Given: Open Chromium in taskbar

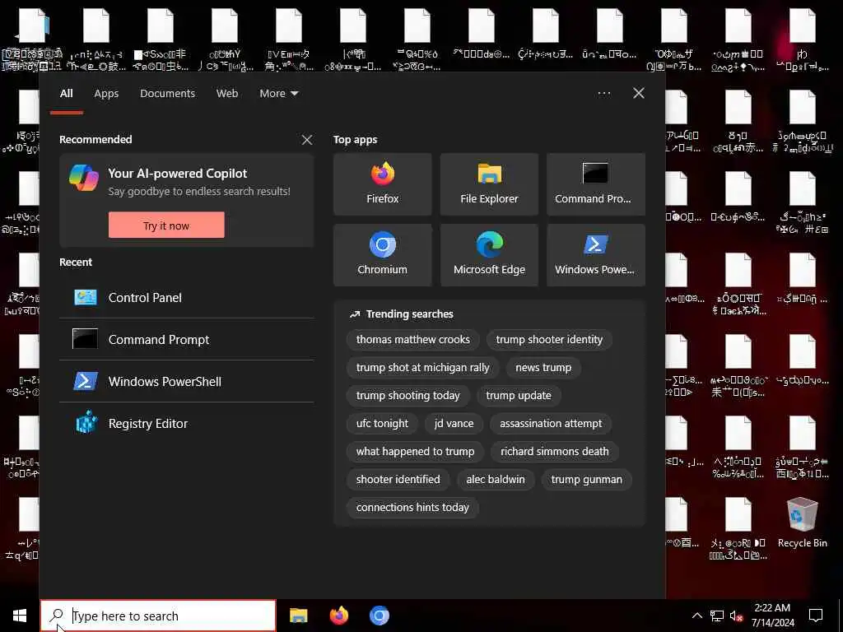Looking at the screenshot, I should point(379,616).
